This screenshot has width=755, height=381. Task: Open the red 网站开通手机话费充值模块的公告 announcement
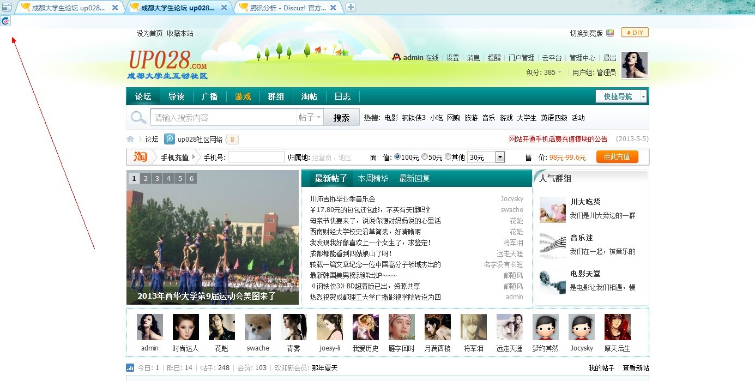pos(558,139)
